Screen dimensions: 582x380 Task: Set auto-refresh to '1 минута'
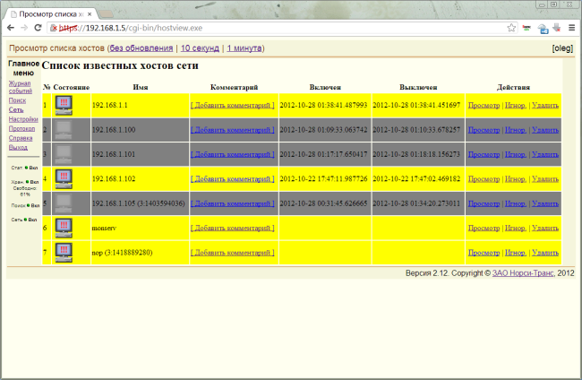(244, 48)
